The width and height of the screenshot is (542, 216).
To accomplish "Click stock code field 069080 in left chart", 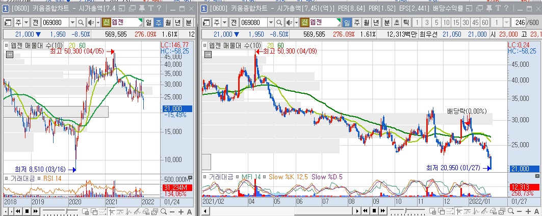I will coord(56,23).
